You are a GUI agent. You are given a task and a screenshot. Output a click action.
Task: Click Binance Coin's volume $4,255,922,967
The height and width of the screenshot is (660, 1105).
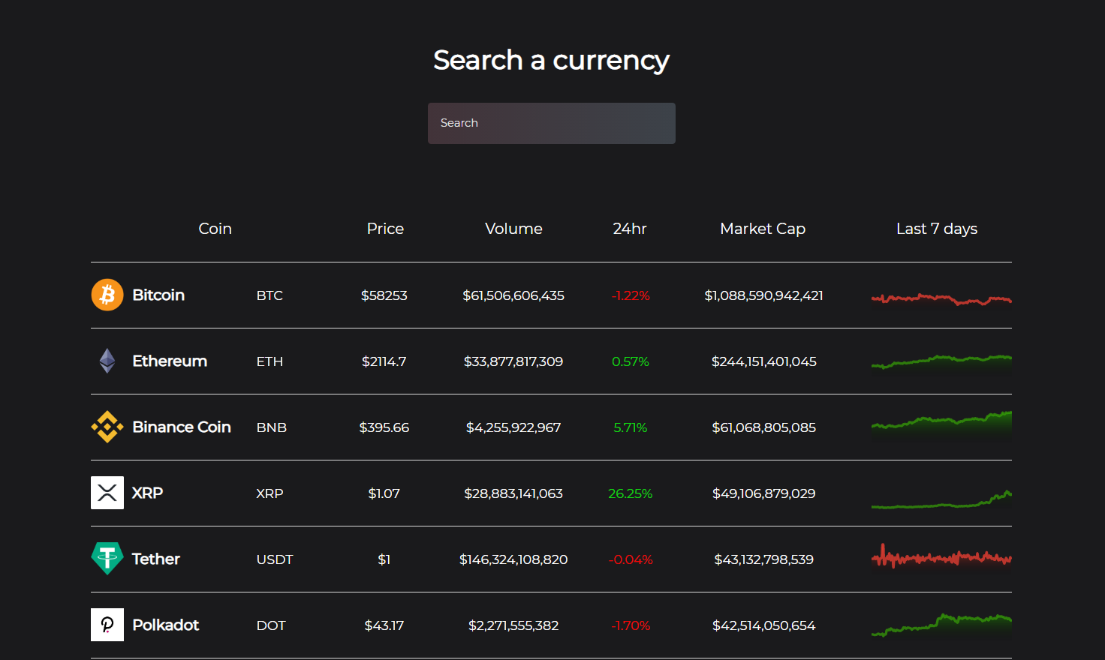click(x=513, y=427)
